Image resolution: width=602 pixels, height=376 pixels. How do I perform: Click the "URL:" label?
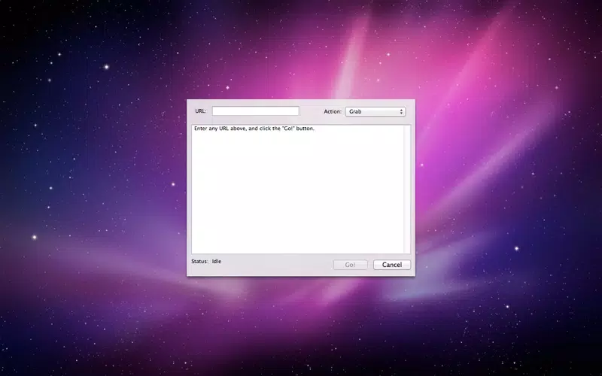200,111
